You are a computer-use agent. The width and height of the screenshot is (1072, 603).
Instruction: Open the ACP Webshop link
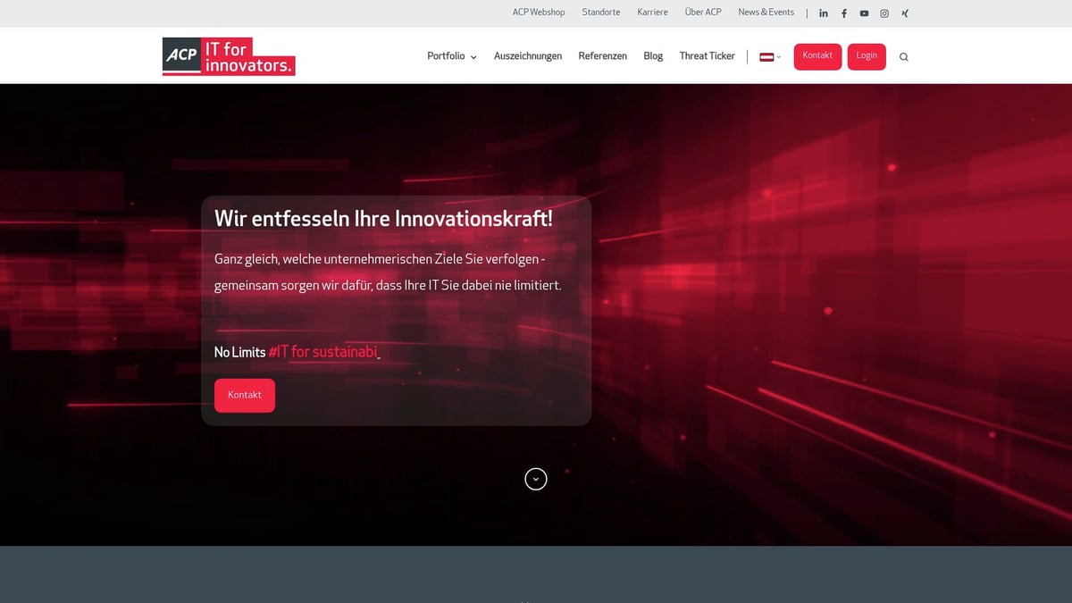coord(538,12)
